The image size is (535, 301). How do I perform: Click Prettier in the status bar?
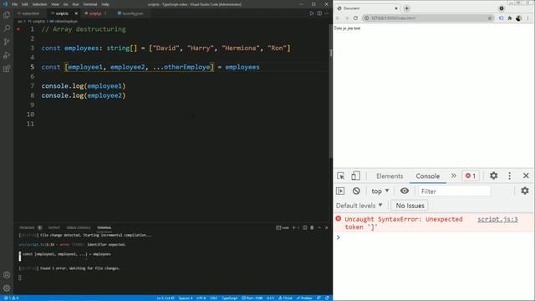(x=304, y=298)
